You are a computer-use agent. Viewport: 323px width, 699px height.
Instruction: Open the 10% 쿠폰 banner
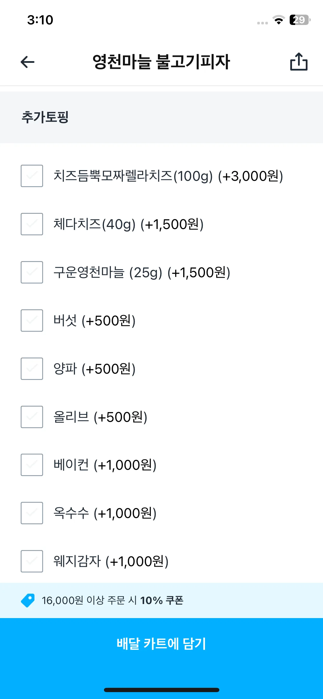[x=161, y=600]
